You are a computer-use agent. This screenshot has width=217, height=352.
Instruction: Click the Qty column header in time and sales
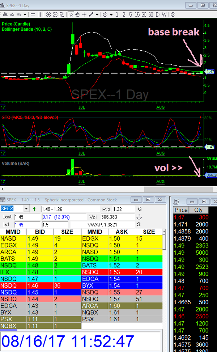point(198,210)
